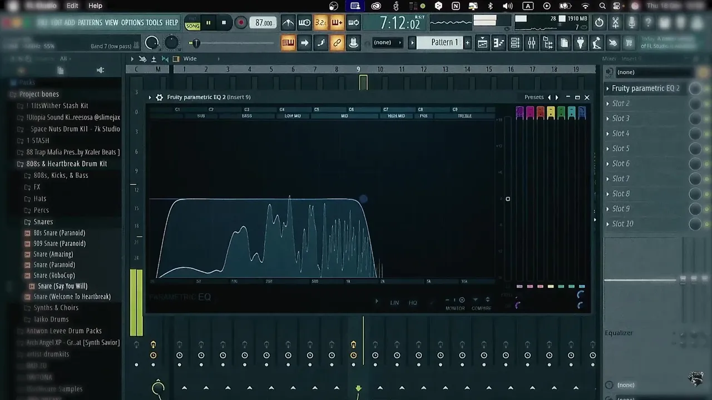Open the piano roll icon
This screenshot has width=712, height=400.
coord(499,43)
